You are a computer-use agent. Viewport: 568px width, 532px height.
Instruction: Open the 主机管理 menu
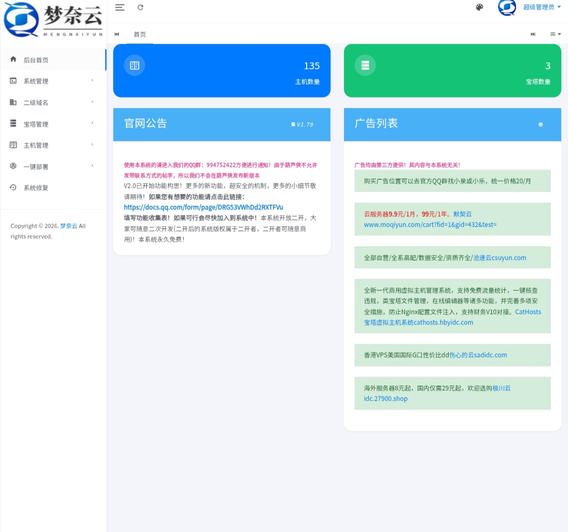point(53,145)
